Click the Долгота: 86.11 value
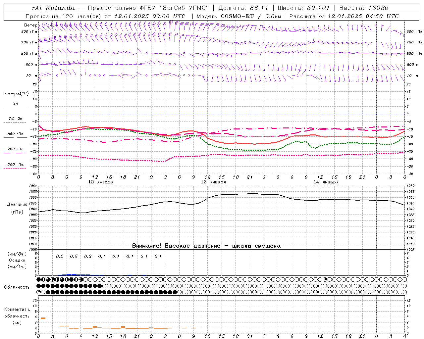The image size is (424, 339). coord(243,8)
